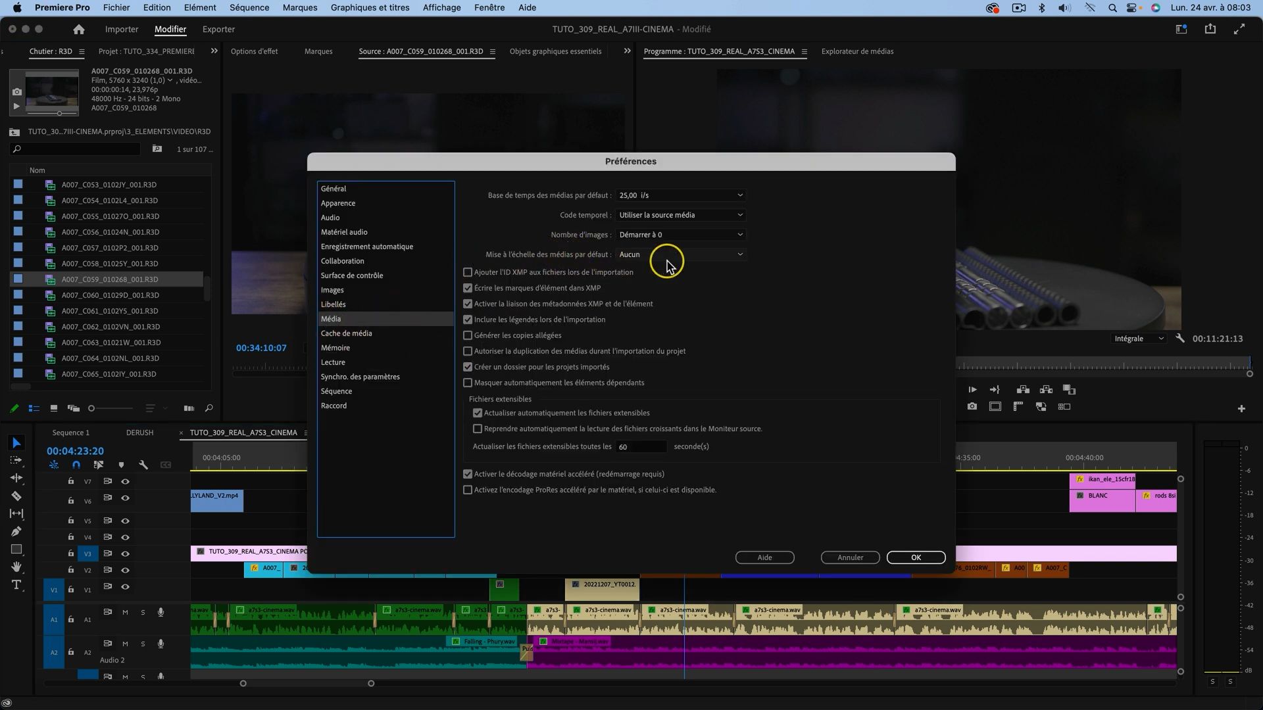Mute audio track A1
This screenshot has width=1263, height=710.
pyautogui.click(x=125, y=612)
